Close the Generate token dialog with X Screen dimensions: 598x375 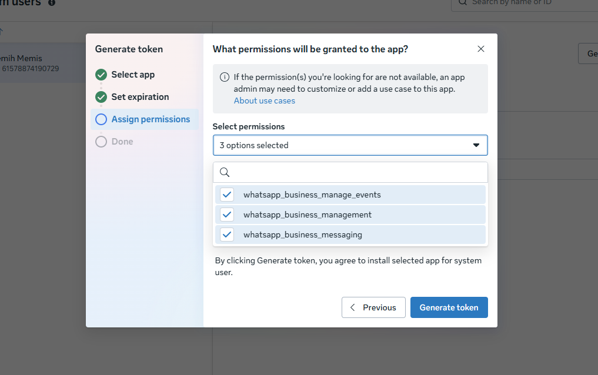[481, 49]
